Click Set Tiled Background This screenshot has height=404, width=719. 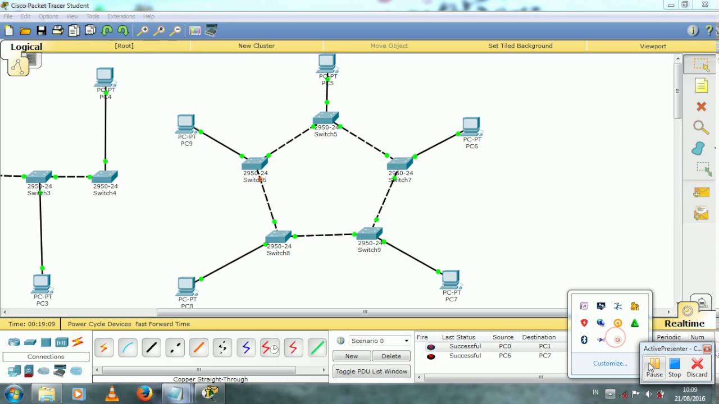coord(520,46)
